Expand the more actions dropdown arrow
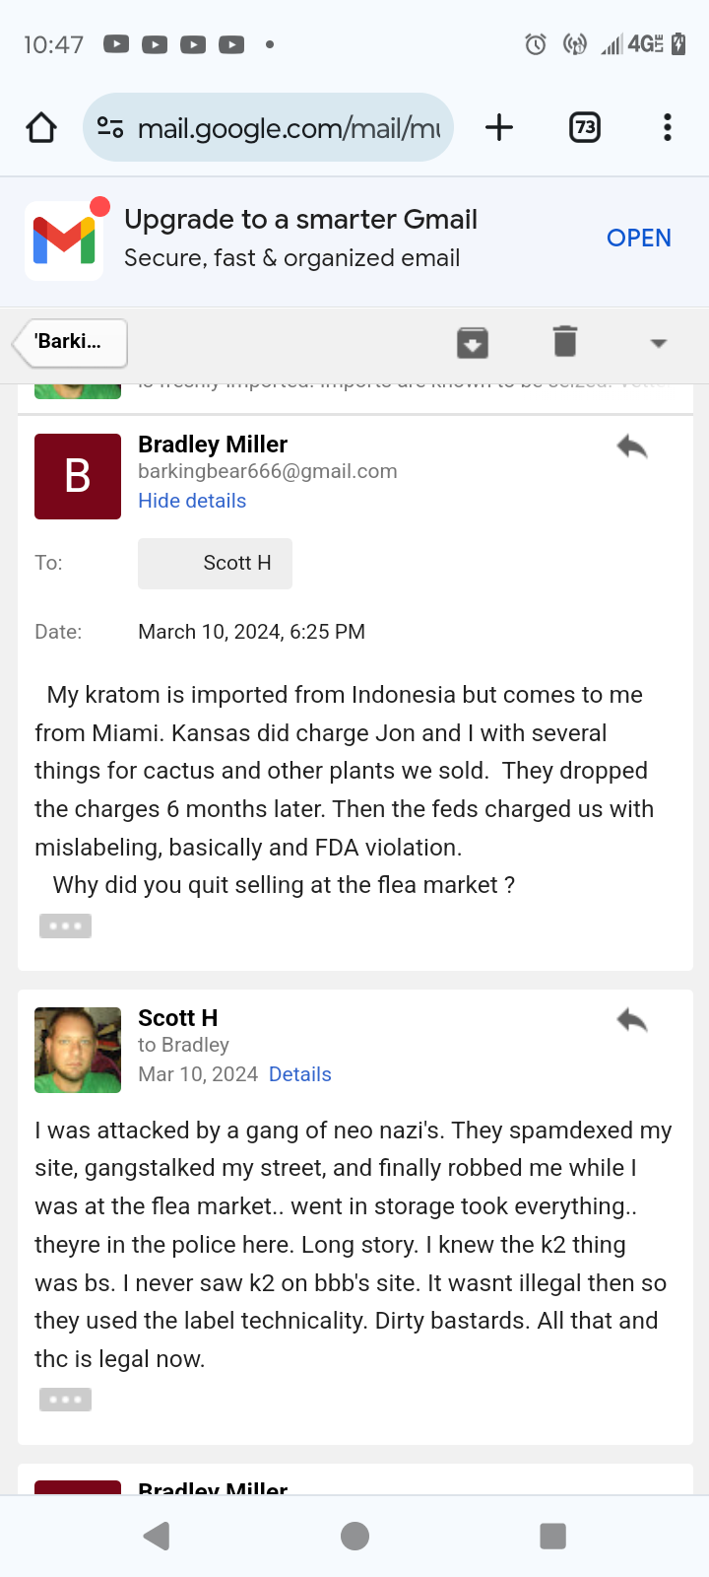Screen dimensions: 709x1577 click(x=659, y=343)
